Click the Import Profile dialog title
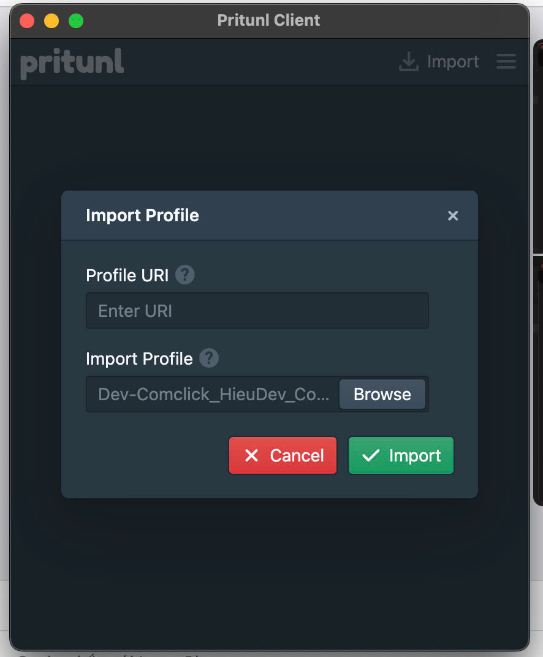The height and width of the screenshot is (657, 543). pos(142,215)
